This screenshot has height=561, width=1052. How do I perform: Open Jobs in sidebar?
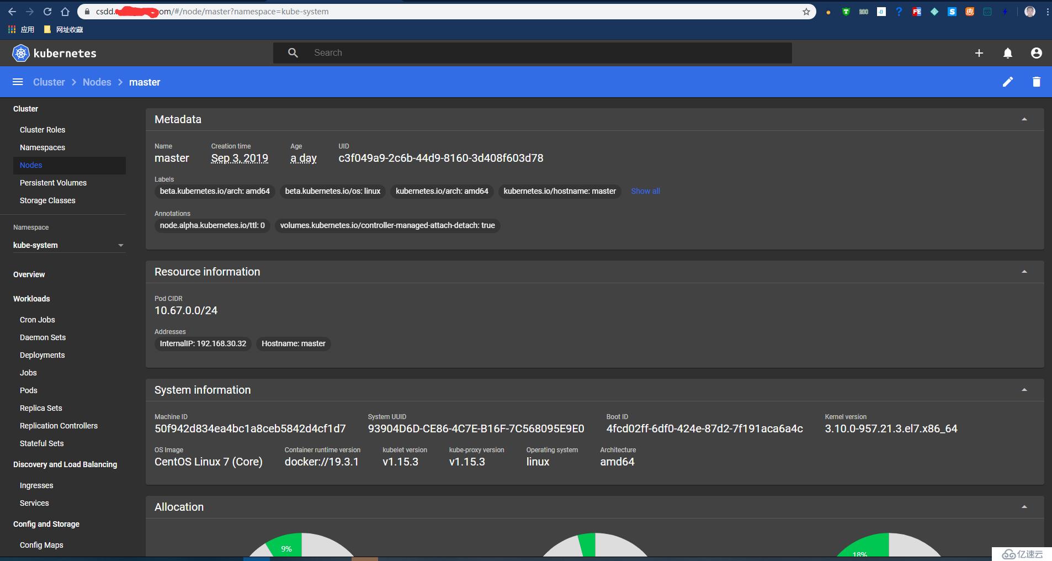pyautogui.click(x=28, y=373)
